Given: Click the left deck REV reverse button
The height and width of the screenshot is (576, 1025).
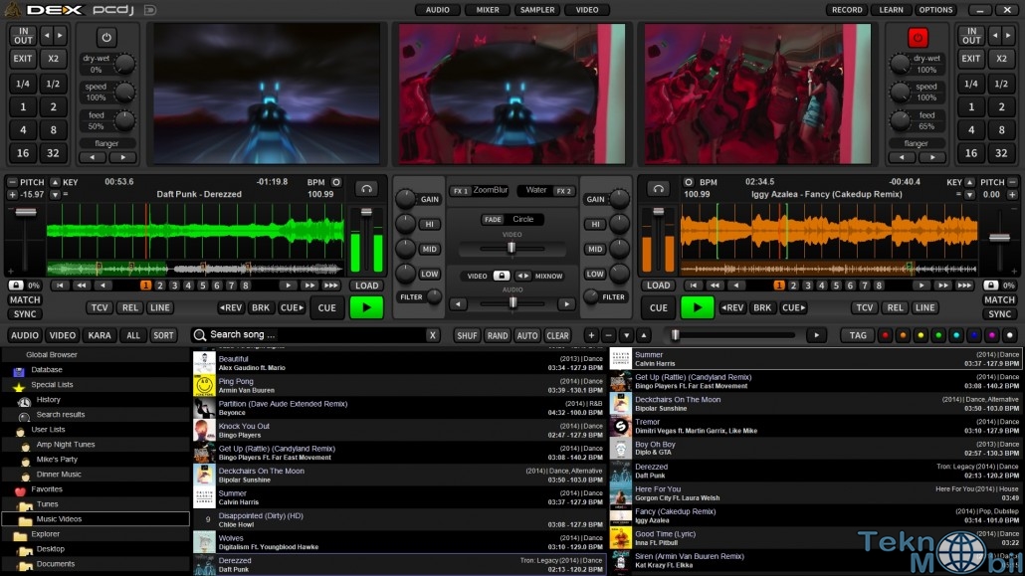Looking at the screenshot, I should tap(231, 308).
